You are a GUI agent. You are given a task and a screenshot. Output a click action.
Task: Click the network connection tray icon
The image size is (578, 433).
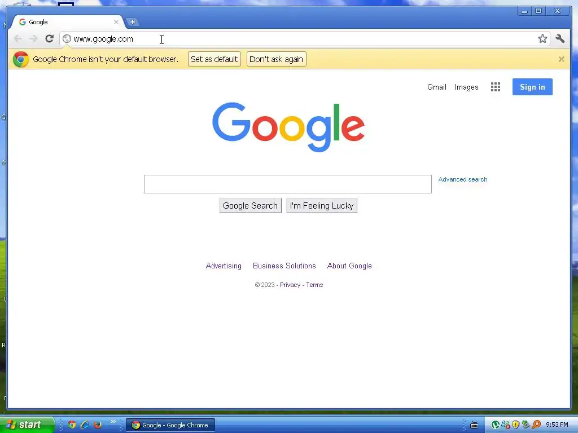[x=506, y=425]
